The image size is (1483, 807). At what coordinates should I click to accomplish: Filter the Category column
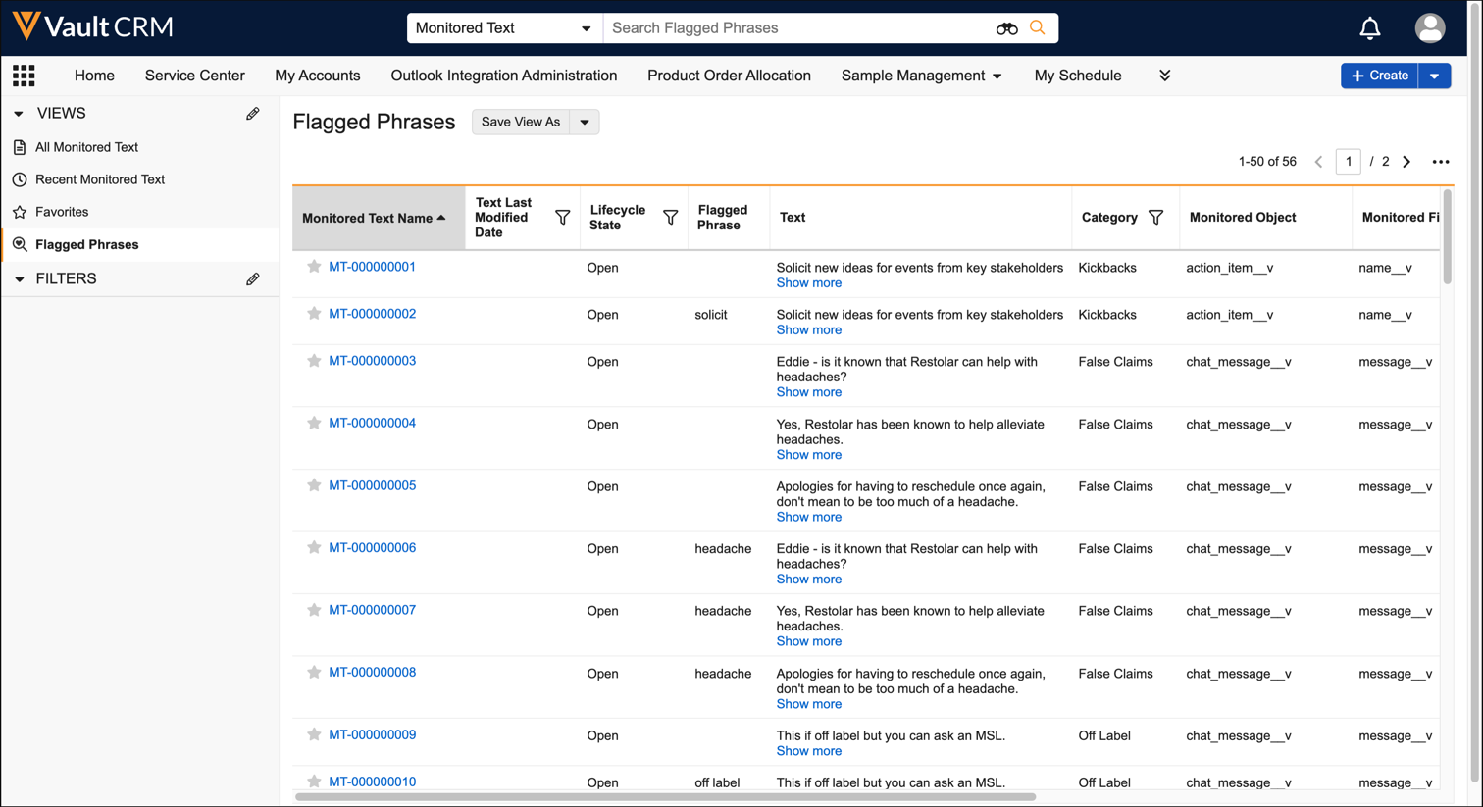1155,218
